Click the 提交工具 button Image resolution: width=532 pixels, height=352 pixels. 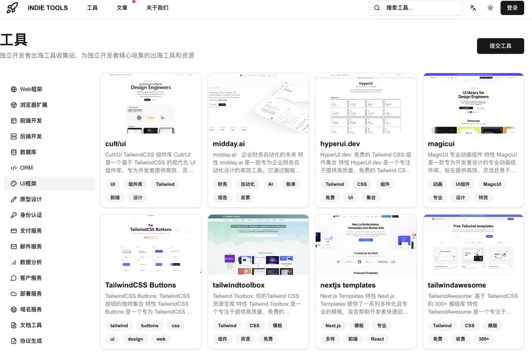[x=500, y=46]
